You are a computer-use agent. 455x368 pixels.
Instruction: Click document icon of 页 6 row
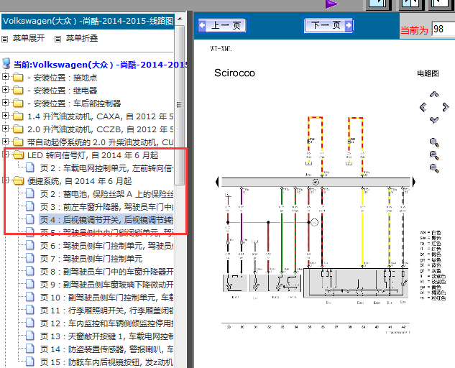[30, 245]
